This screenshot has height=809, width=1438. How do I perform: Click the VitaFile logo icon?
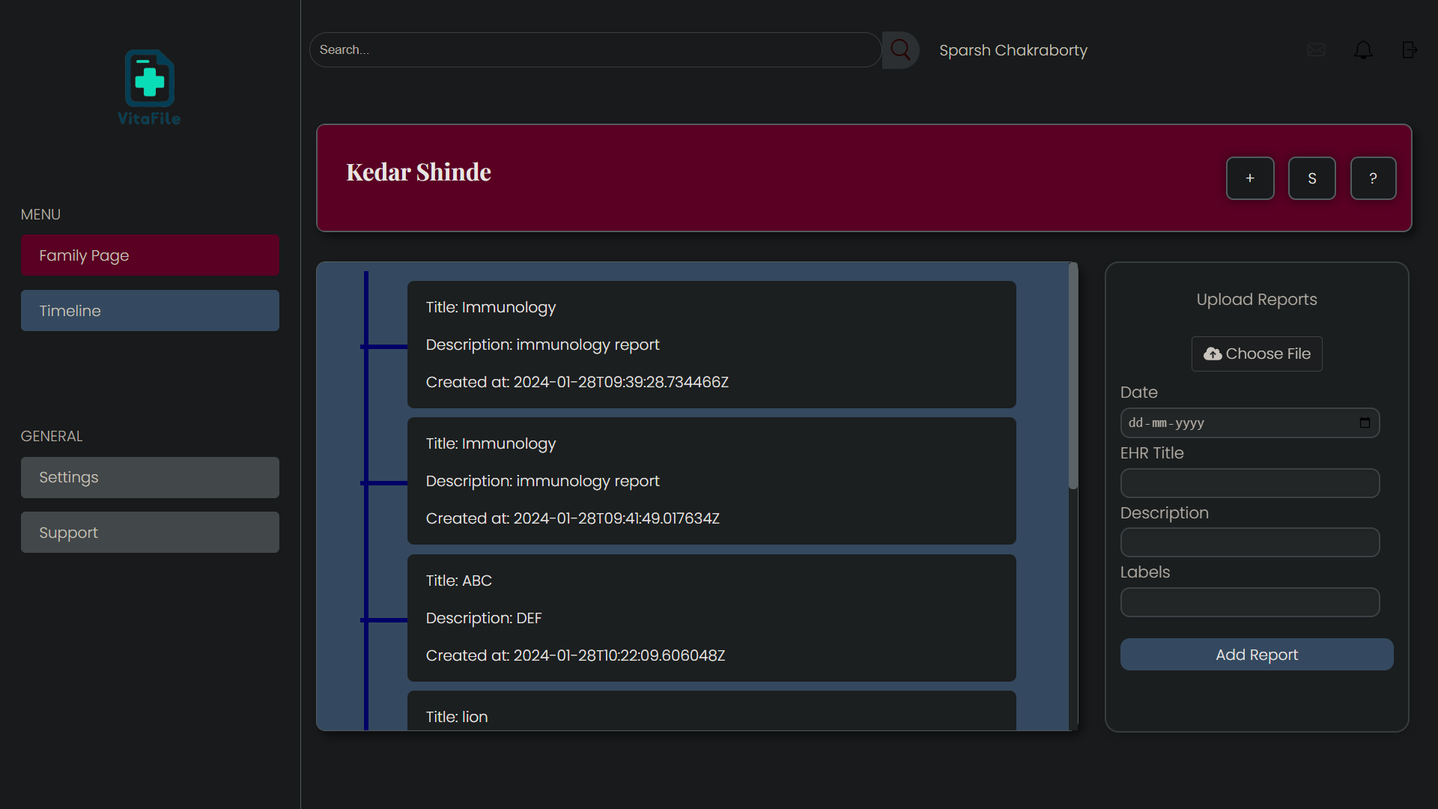click(149, 79)
